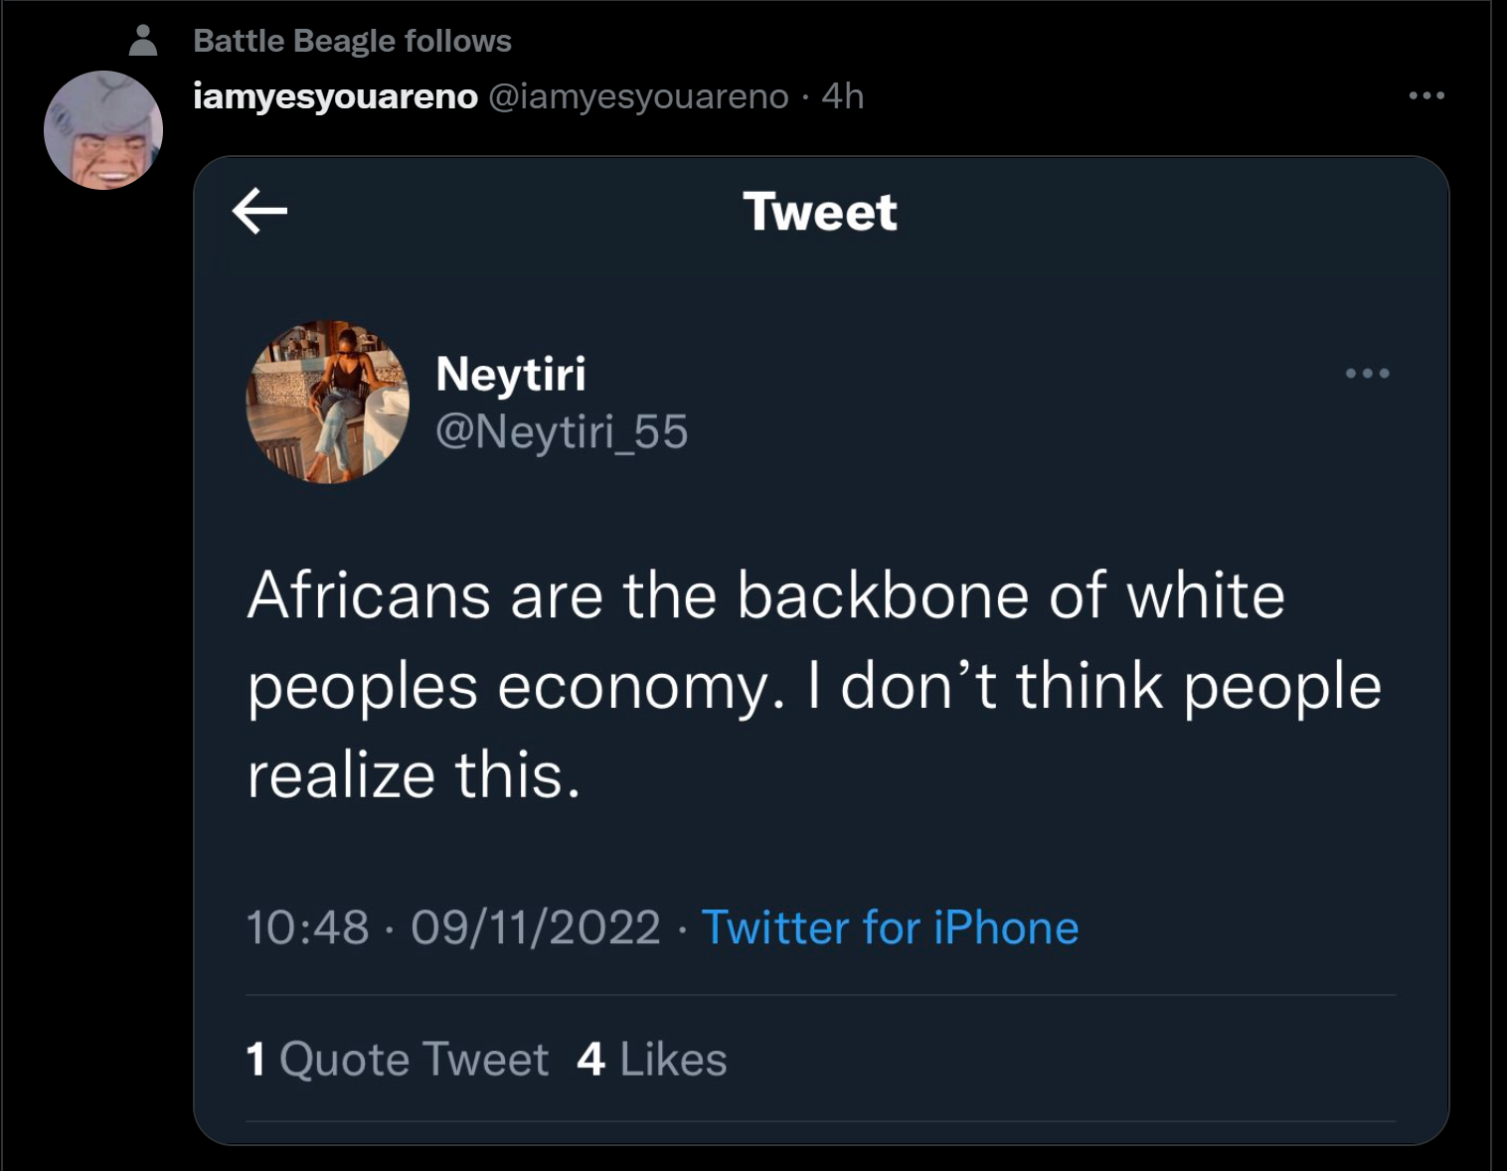Open the Twitter for iPhone source link

(890, 927)
